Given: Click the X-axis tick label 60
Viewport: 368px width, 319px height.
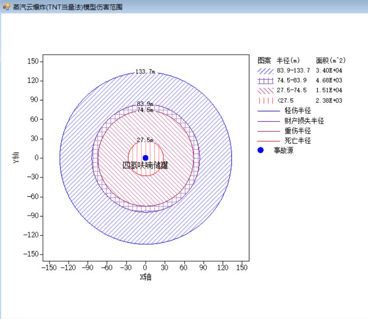Looking at the screenshot, I should coord(183,268).
